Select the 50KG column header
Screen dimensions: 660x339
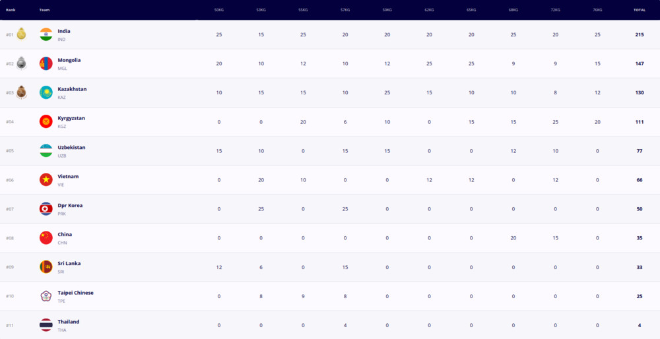click(x=219, y=10)
